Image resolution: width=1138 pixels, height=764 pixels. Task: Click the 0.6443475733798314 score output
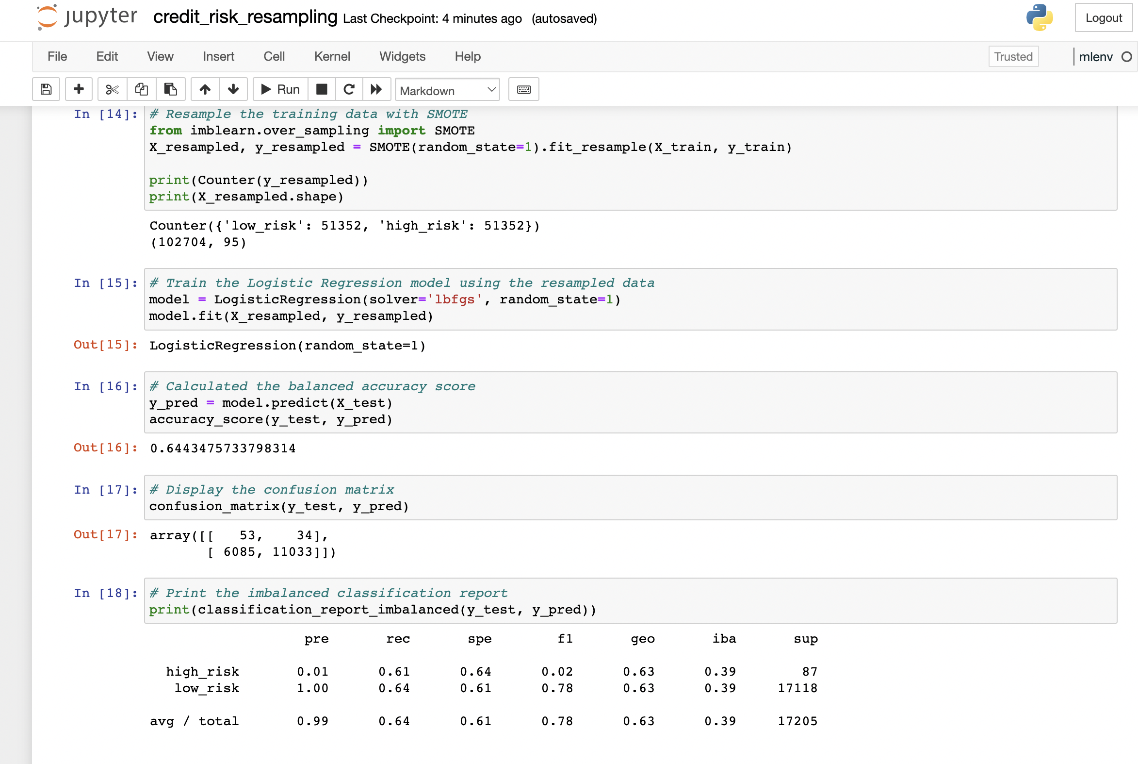click(223, 448)
